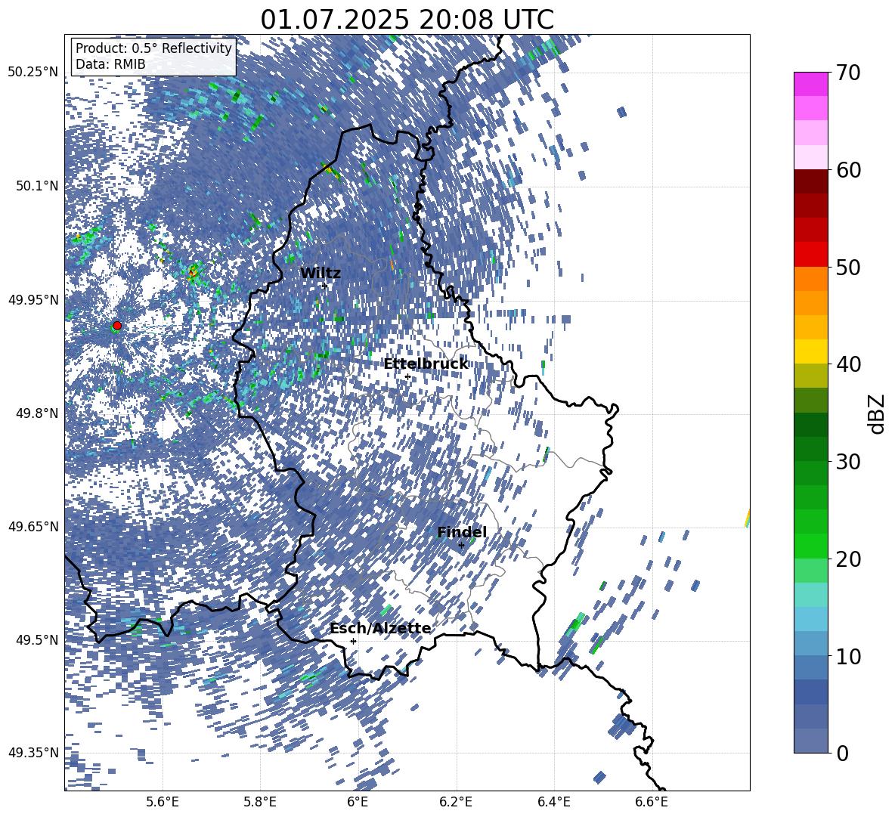The width and height of the screenshot is (895, 817).
Task: Click the Data: RMIB text
Action: pyautogui.click(x=110, y=64)
